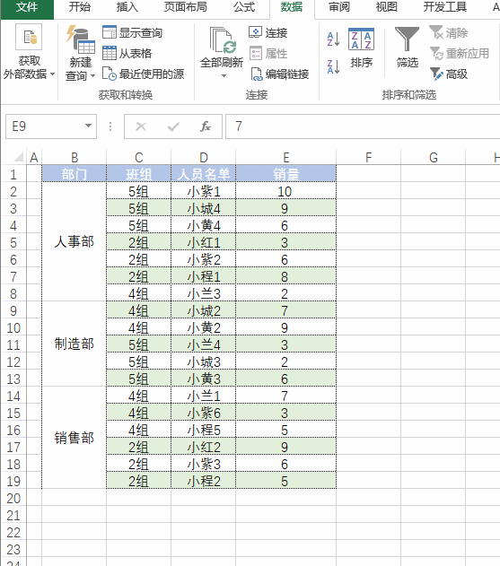Switch to the 页面布局 tab
Image resolution: width=500 pixels, height=566 pixels.
coord(185,7)
